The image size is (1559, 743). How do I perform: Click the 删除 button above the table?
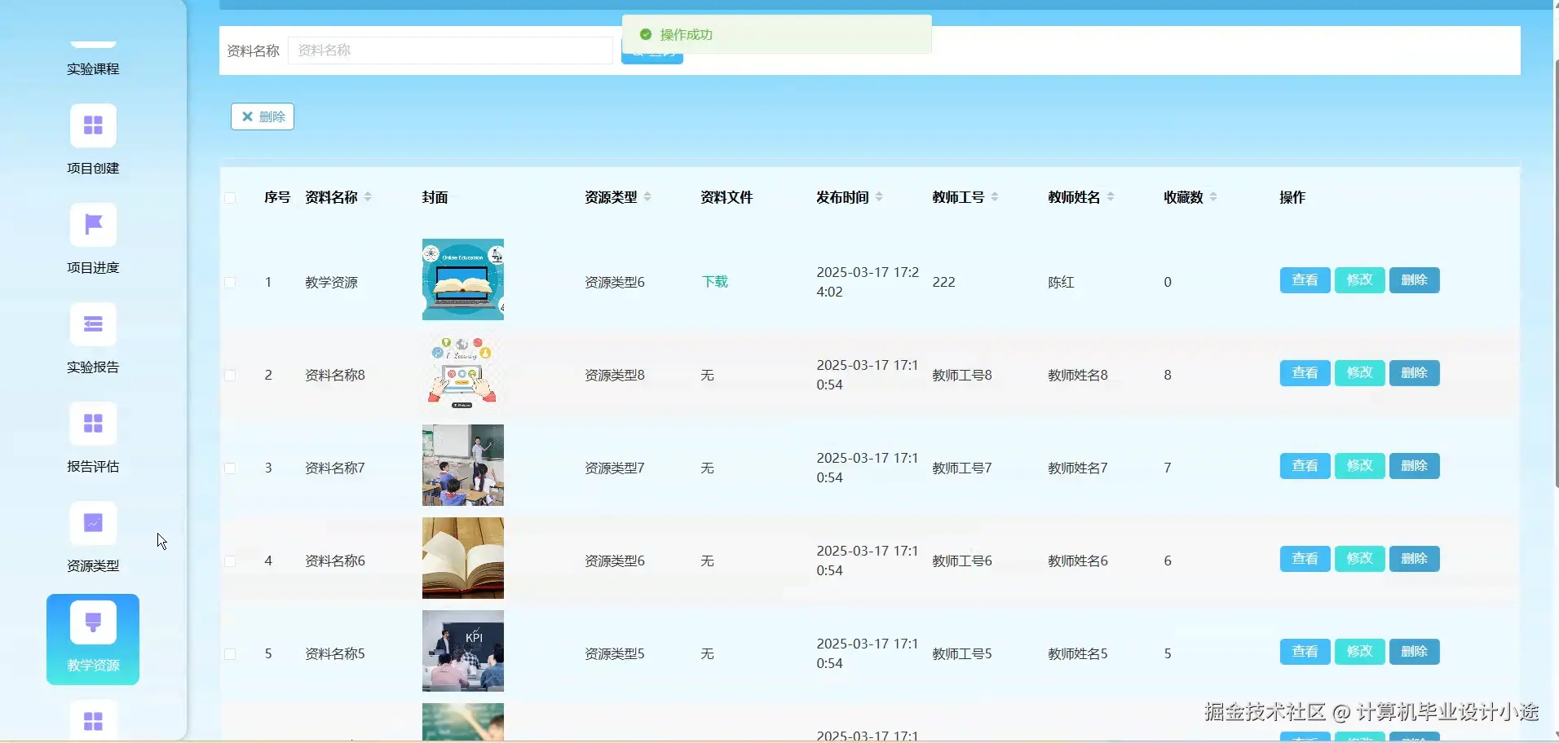click(x=262, y=117)
